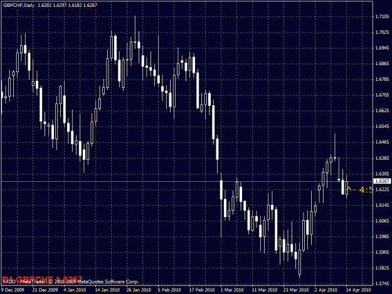Click the 1.6267 current price label
392x294 pixels.
(382, 181)
